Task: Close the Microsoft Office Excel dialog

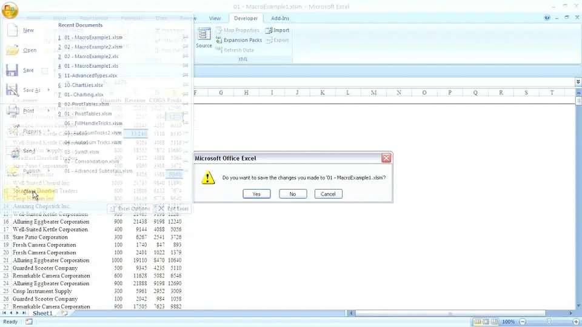Action: point(386,158)
